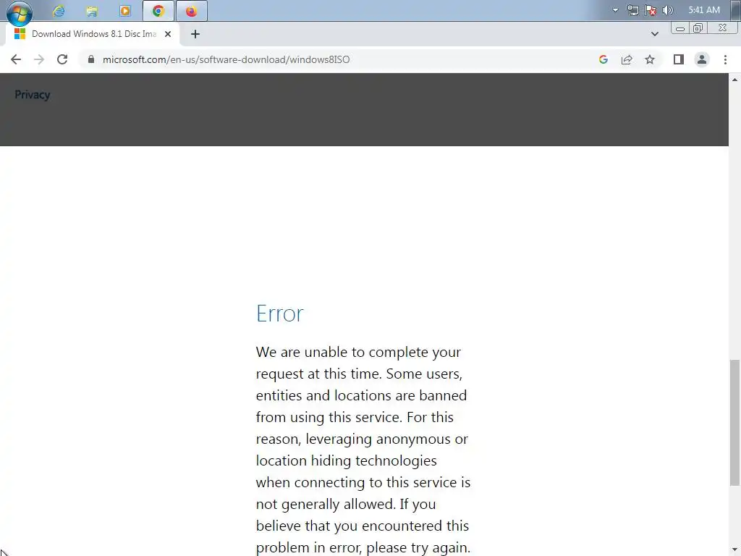Click the page scrollbar thumb

point(734,423)
